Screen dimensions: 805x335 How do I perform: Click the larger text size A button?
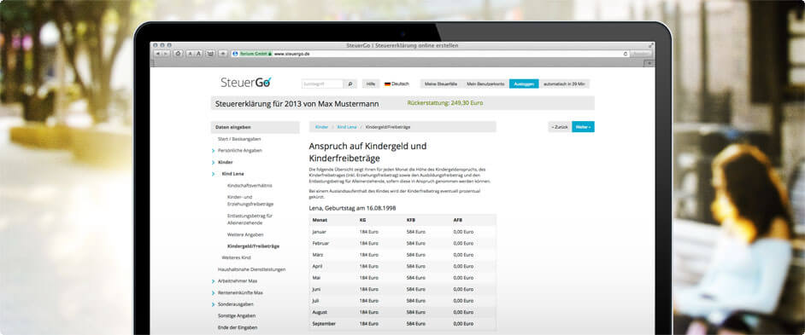197,53
